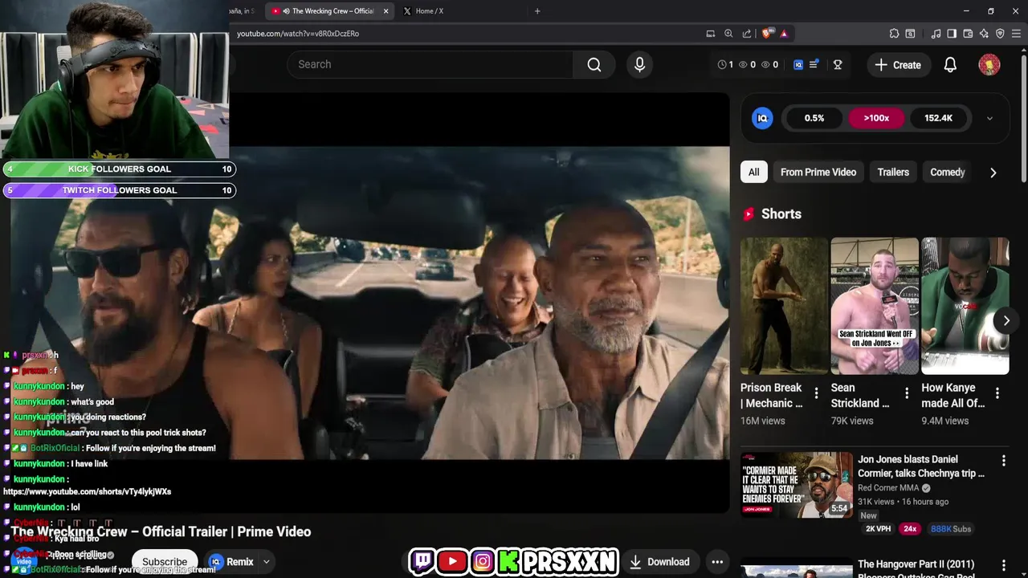This screenshot has height=578, width=1028.
Task: Click the vidIQ logo in the header toolbar
Action: pyautogui.click(x=798, y=65)
